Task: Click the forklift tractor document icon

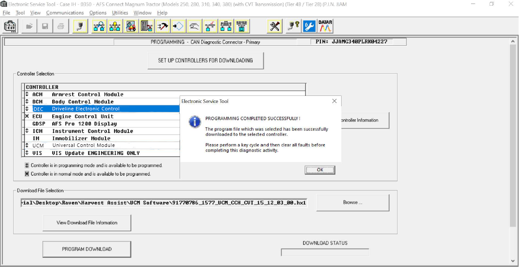Action: click(131, 26)
